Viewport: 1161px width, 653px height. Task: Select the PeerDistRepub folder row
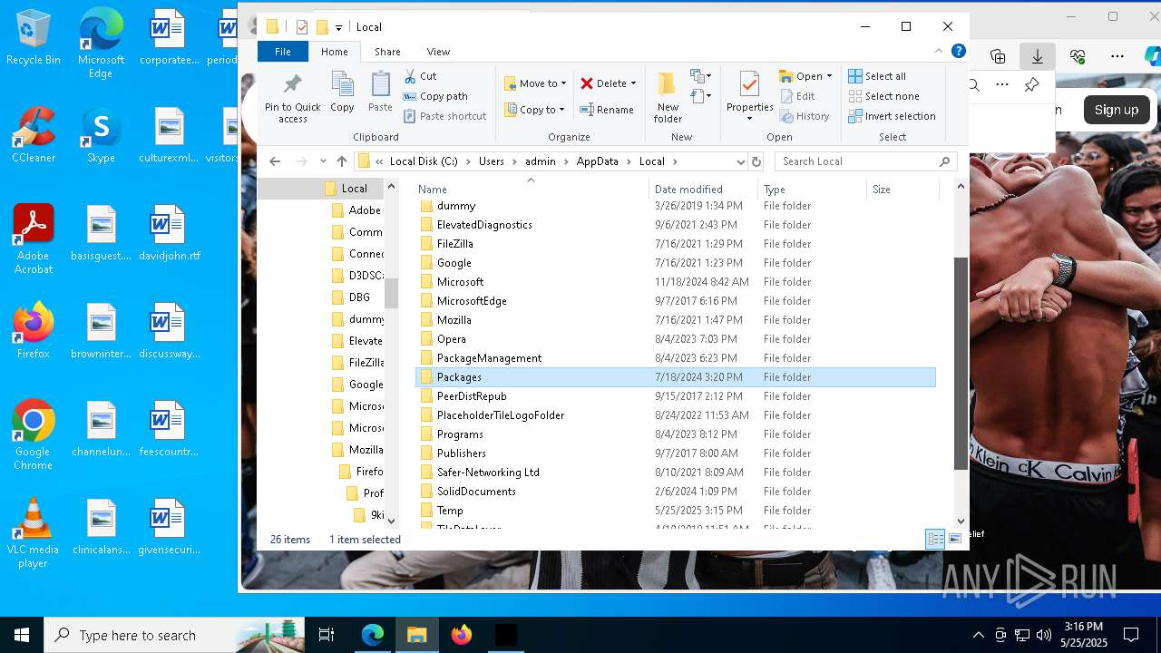pos(676,396)
